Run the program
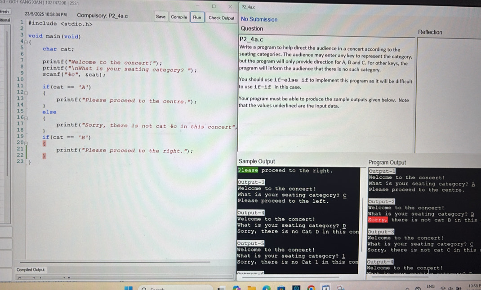This screenshot has width=481, height=290. click(197, 17)
